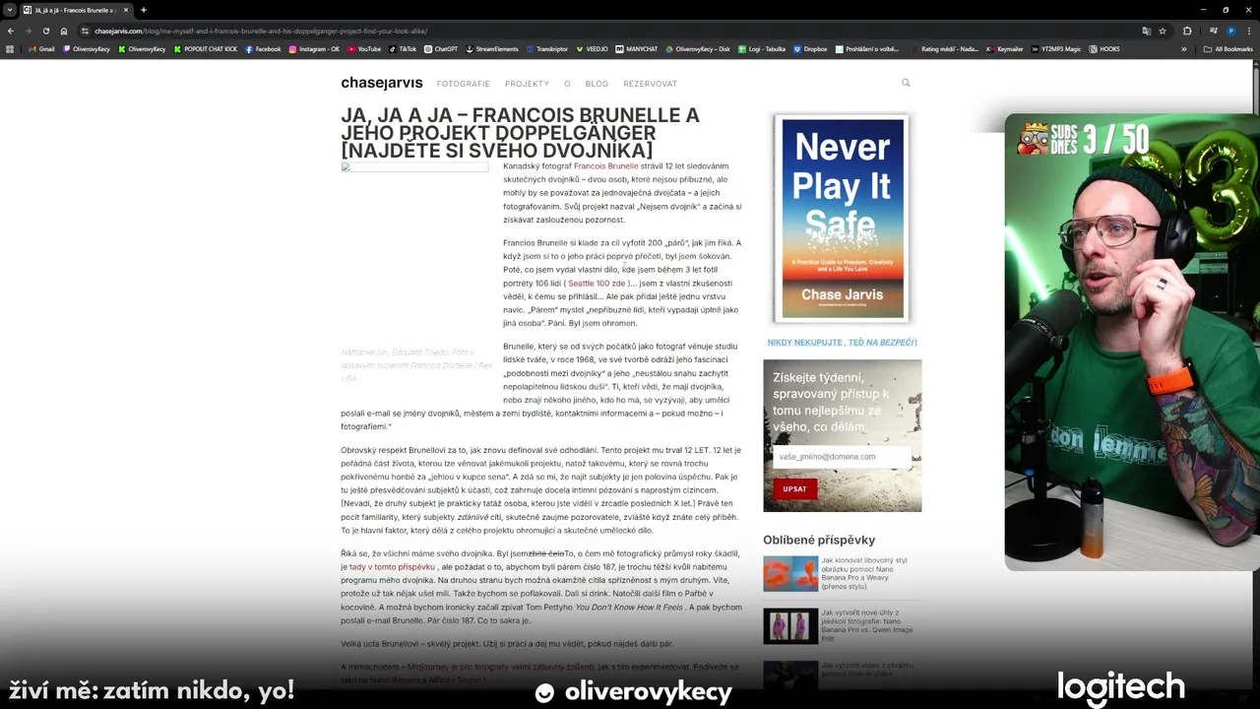The height and width of the screenshot is (709, 1260).
Task: Open the tab search dropdown arrow
Action: click(x=10, y=10)
